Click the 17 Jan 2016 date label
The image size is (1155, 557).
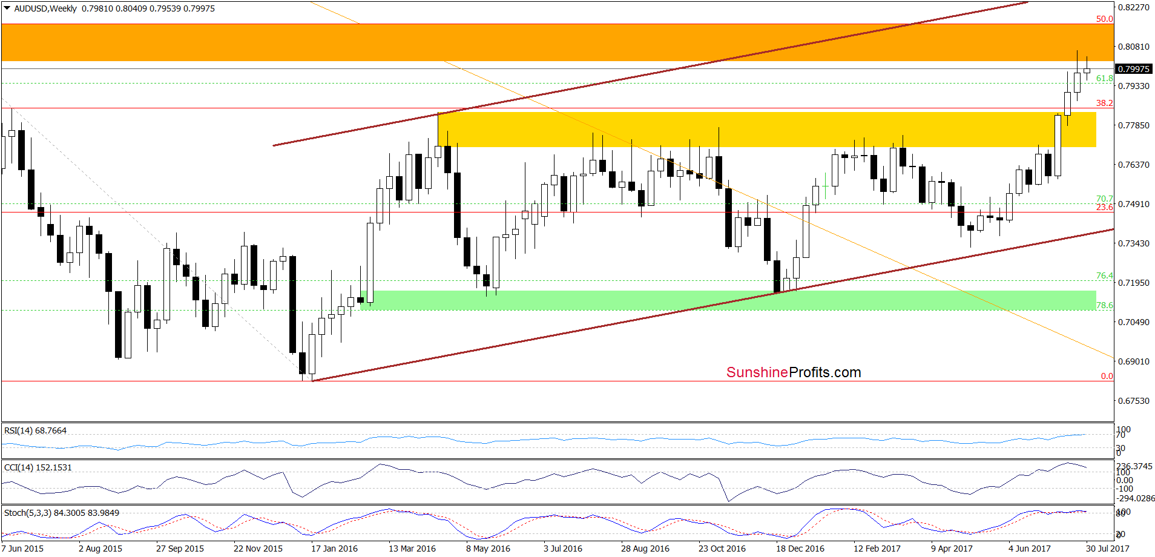pyautogui.click(x=334, y=549)
